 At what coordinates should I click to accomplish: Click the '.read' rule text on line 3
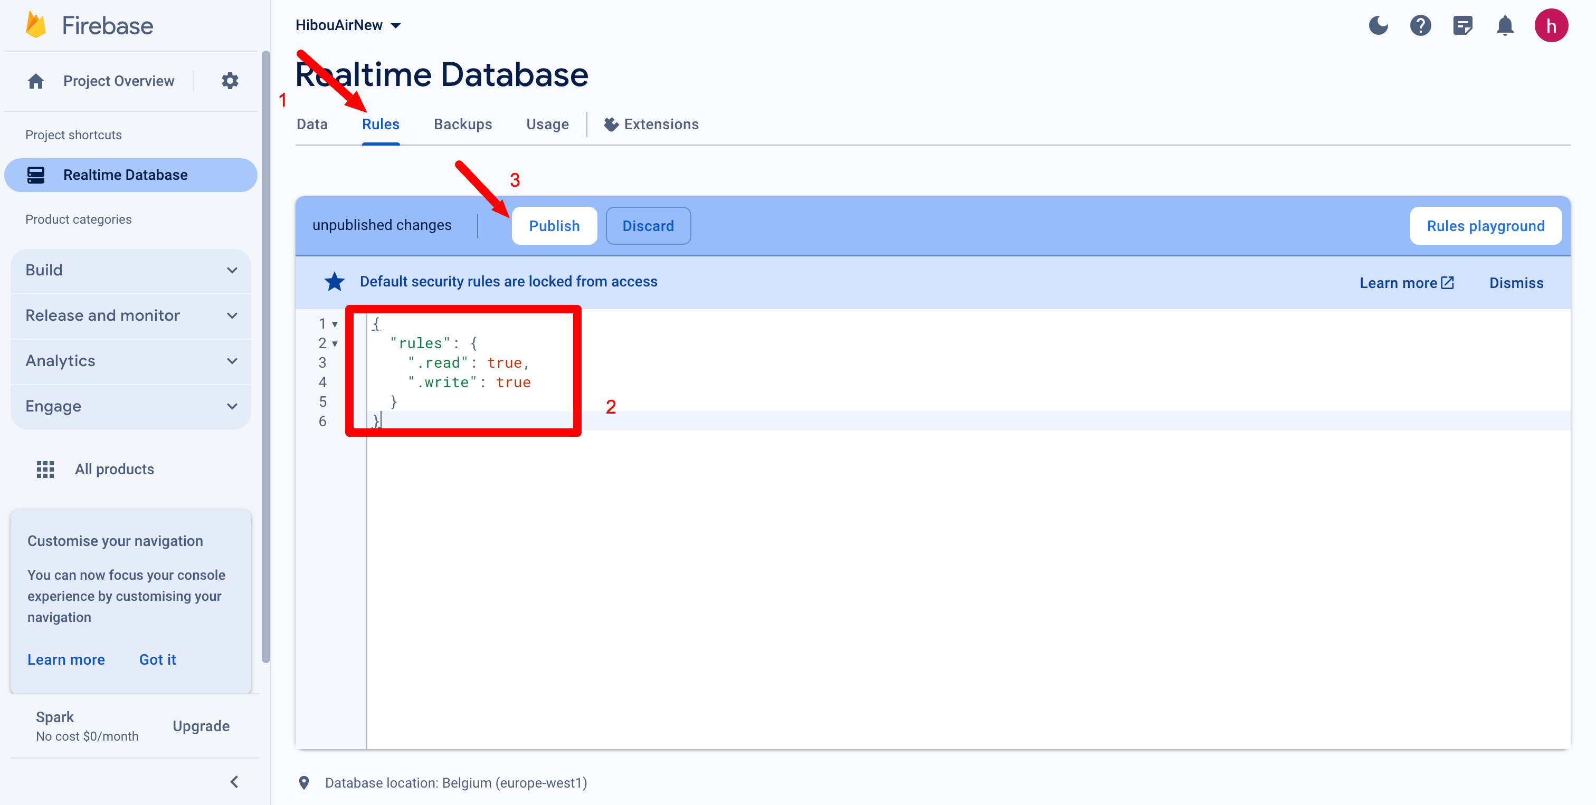pos(438,363)
